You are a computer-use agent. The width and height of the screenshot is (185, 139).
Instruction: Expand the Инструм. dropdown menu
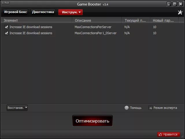point(71,12)
